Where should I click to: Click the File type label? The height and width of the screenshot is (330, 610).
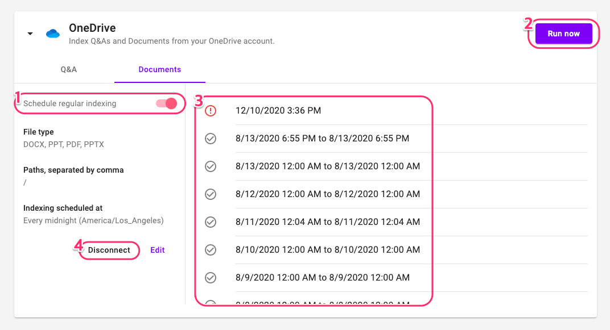39,132
